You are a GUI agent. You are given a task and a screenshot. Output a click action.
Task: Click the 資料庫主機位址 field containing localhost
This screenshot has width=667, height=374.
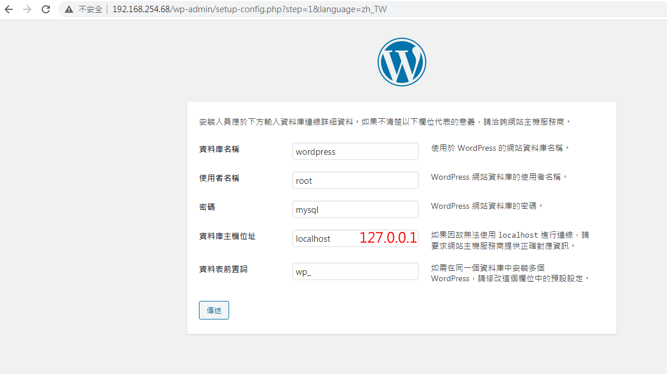coord(325,238)
